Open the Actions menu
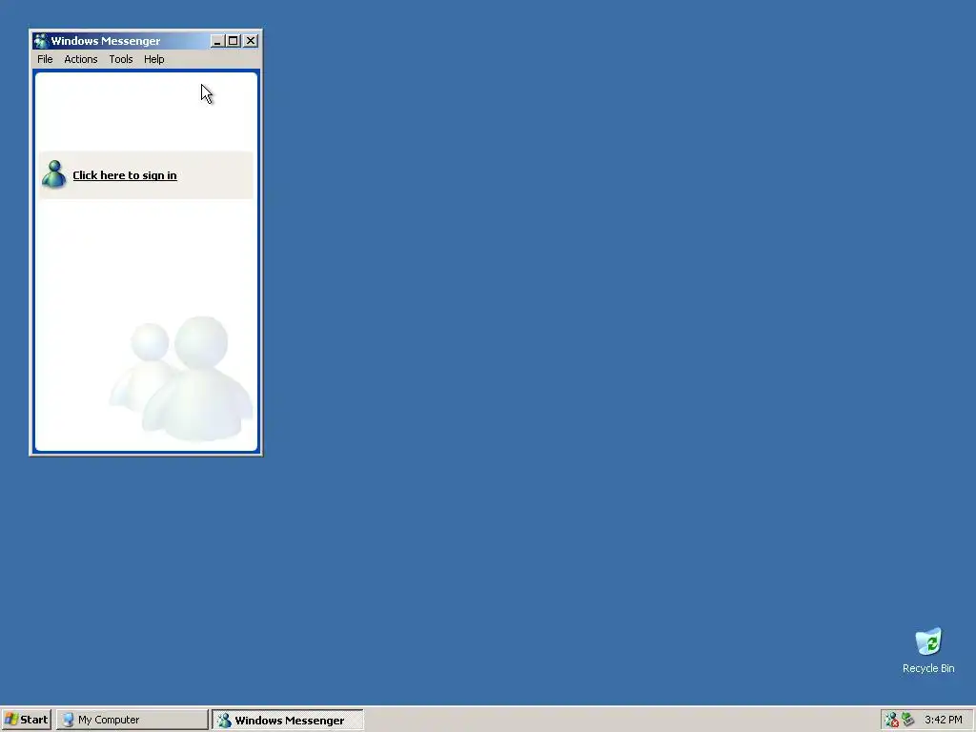The image size is (976, 732). 81,59
